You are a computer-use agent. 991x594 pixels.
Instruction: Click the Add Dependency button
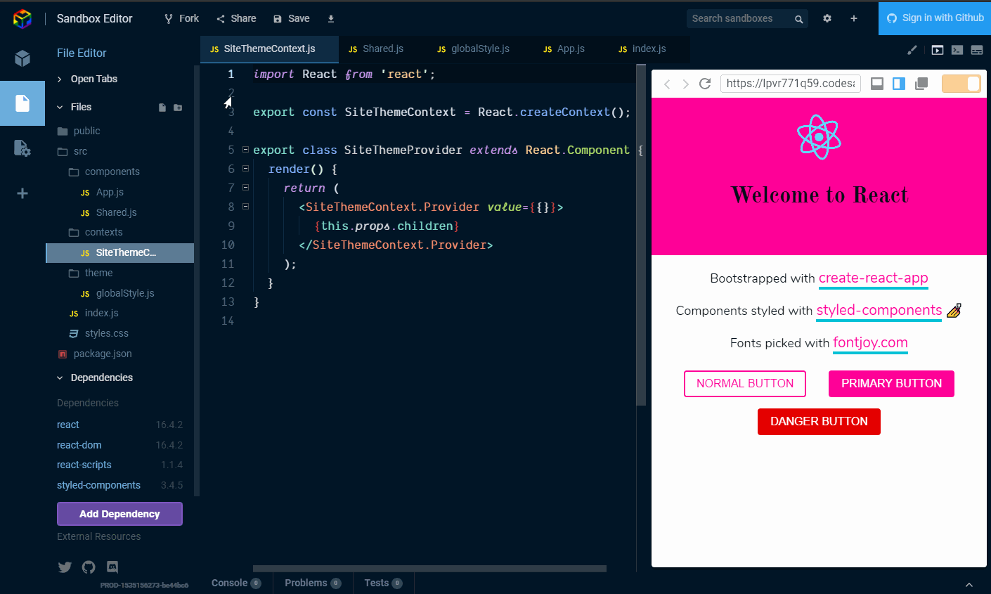coord(119,514)
